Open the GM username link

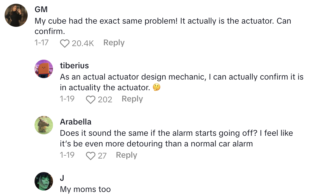click(x=41, y=9)
